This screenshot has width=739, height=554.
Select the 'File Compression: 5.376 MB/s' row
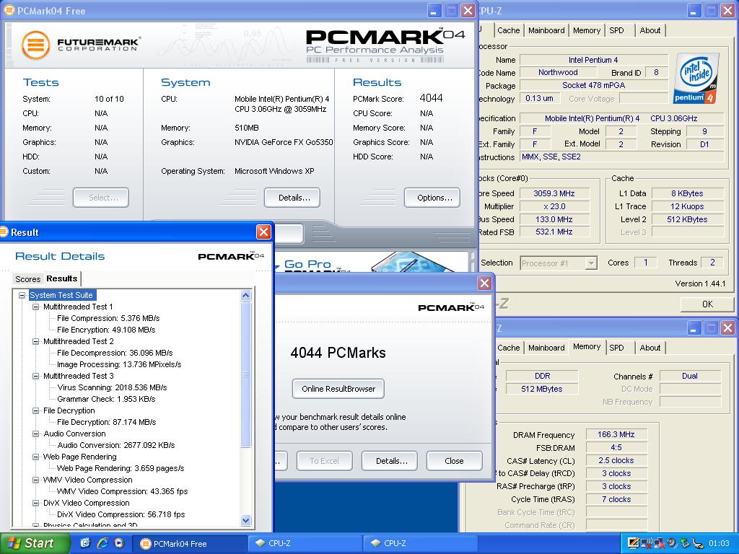pos(108,318)
